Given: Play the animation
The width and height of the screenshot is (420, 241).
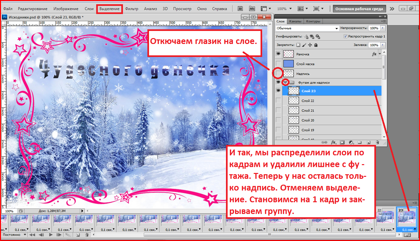Looking at the screenshot, I should coord(51,234).
